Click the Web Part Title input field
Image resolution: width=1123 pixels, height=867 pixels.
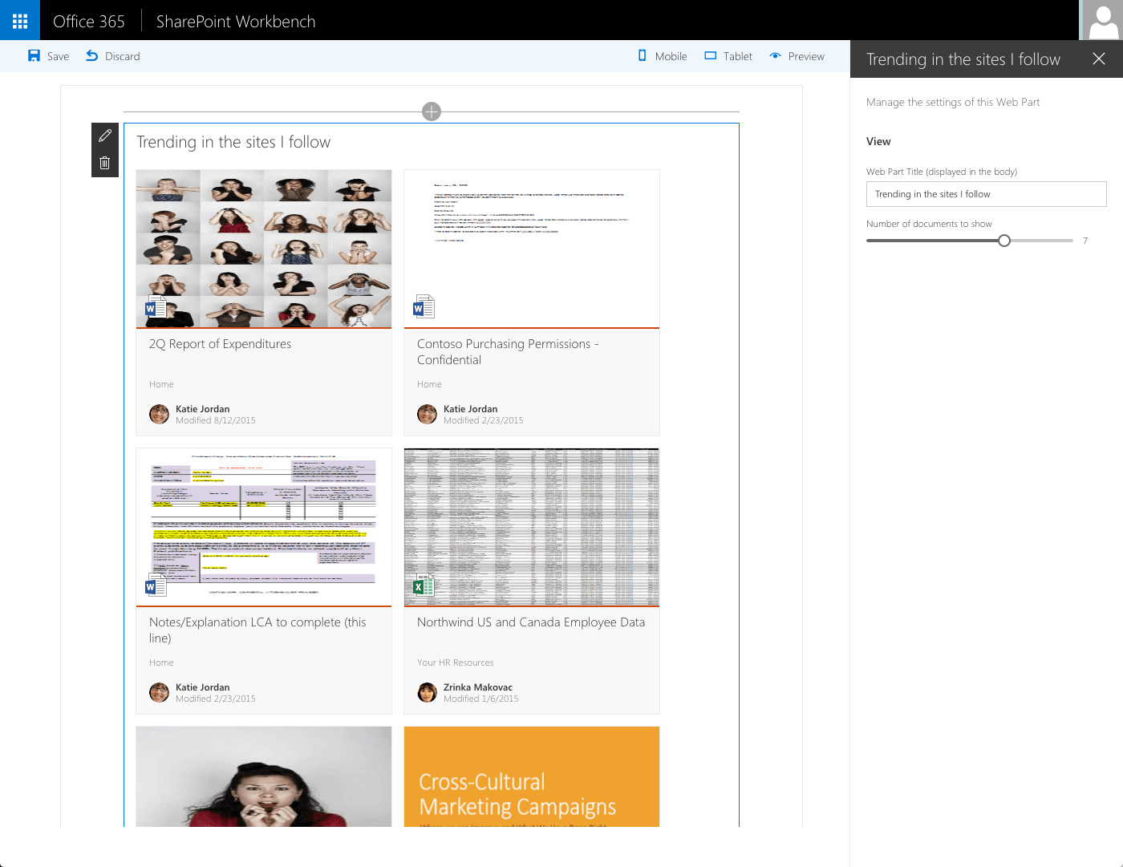pos(987,194)
